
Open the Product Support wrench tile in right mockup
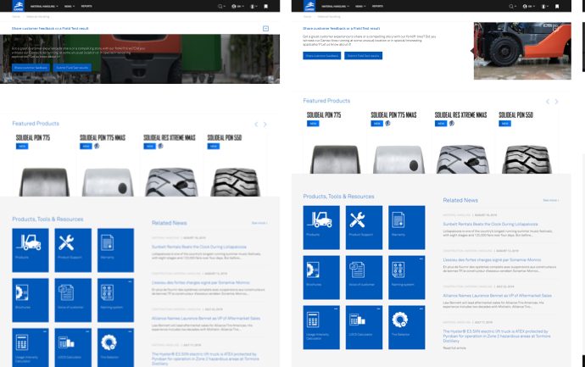pos(364,227)
